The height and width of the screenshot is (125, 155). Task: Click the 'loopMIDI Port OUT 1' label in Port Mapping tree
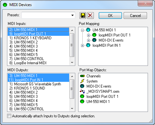(x=114, y=35)
